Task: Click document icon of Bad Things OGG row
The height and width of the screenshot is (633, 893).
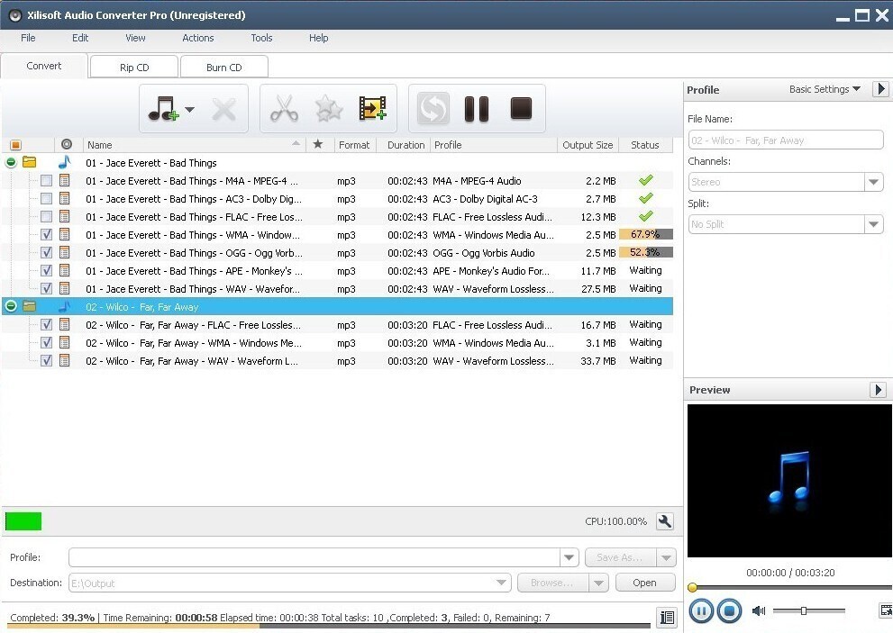Action: pos(64,252)
